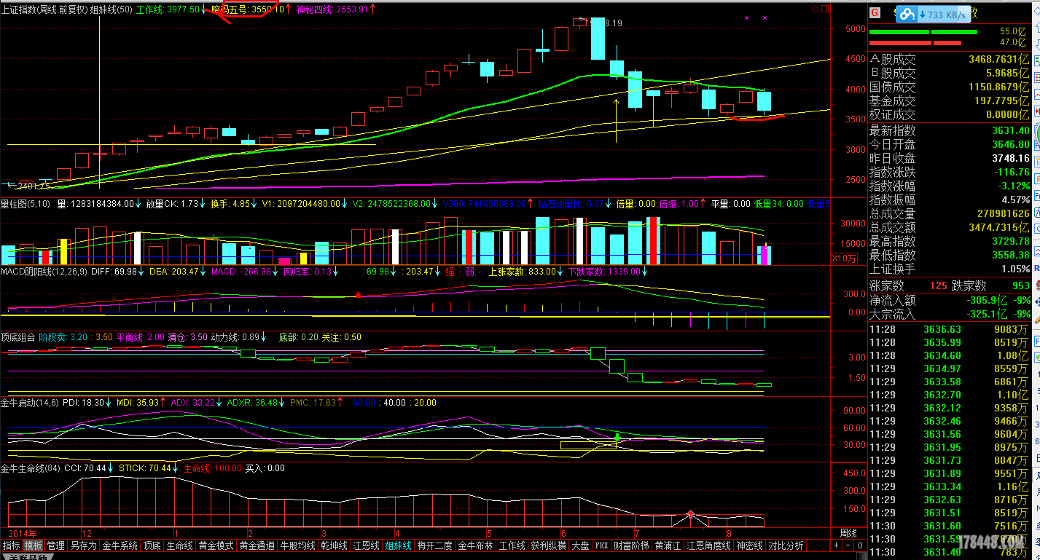This screenshot has width=1040, height=560.
Task: Click the 最高指数 3729.78 value
Action: point(1011,241)
